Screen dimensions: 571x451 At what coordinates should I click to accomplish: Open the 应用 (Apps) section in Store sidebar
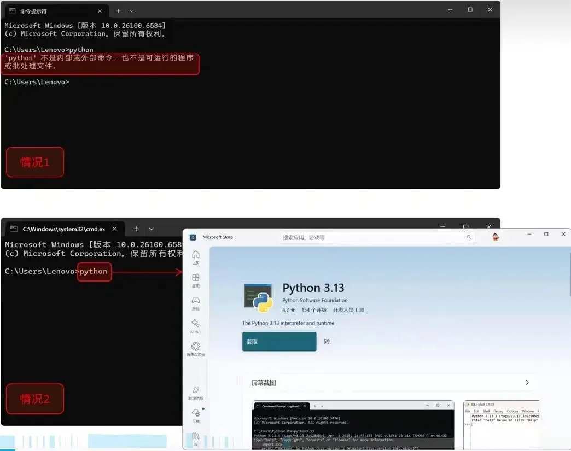(196, 280)
